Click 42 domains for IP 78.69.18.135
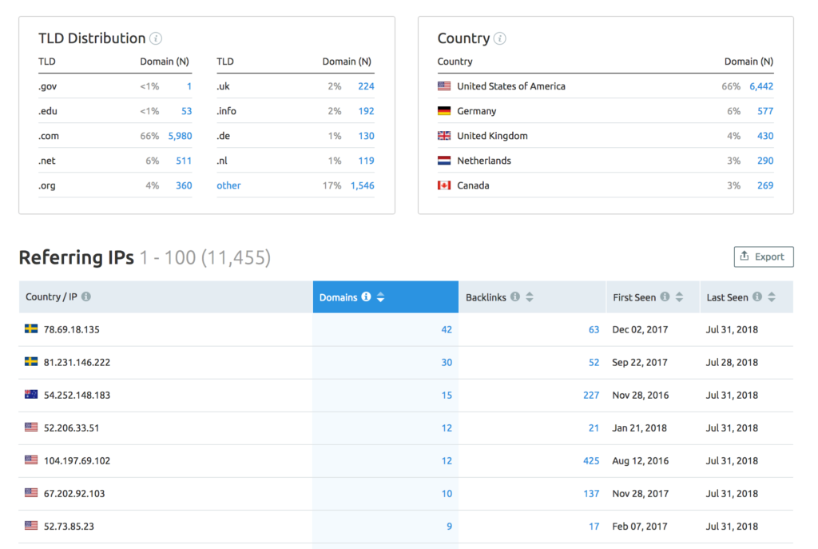This screenshot has width=818, height=549. tap(447, 329)
